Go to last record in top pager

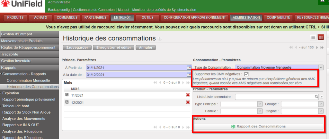click(x=322, y=48)
